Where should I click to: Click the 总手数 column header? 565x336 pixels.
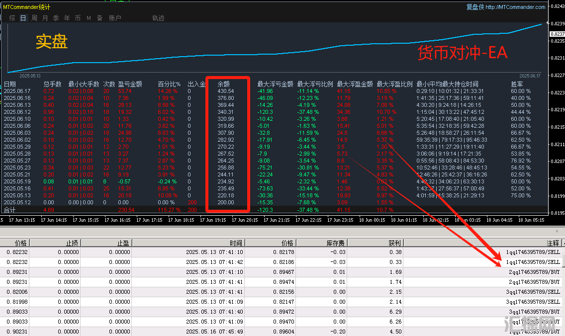click(x=53, y=84)
